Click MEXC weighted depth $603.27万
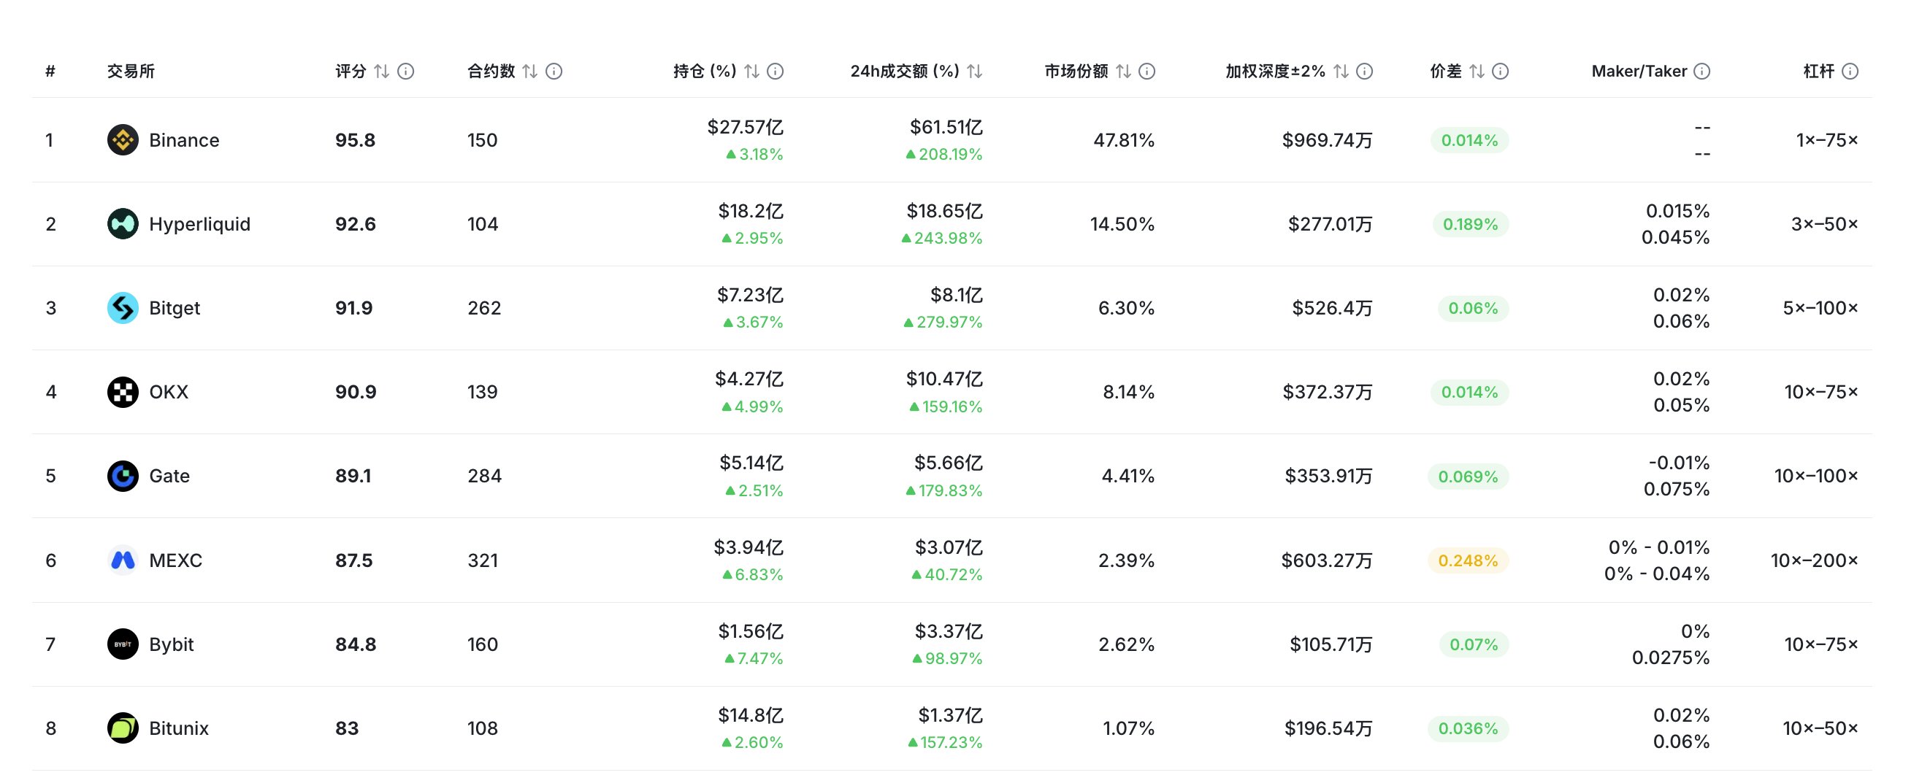Image resolution: width=1922 pixels, height=775 pixels. pos(1327,560)
